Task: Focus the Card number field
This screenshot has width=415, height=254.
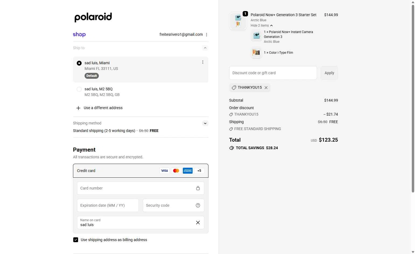Action: pyautogui.click(x=141, y=188)
